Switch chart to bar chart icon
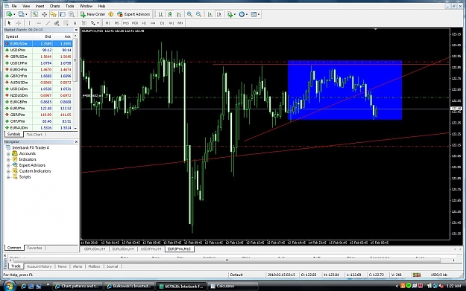Viewport: 466px width, 291px height. pyautogui.click(x=160, y=14)
